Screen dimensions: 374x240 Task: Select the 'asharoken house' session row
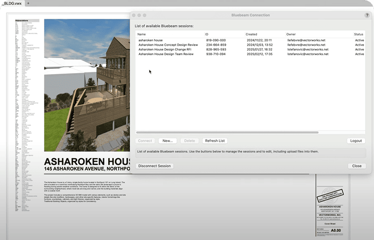tap(150, 40)
